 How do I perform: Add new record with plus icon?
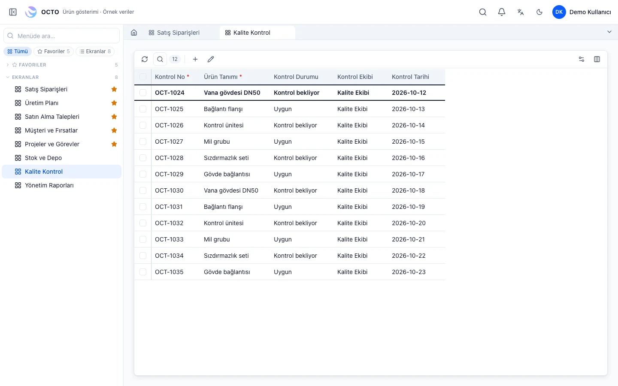pos(195,59)
